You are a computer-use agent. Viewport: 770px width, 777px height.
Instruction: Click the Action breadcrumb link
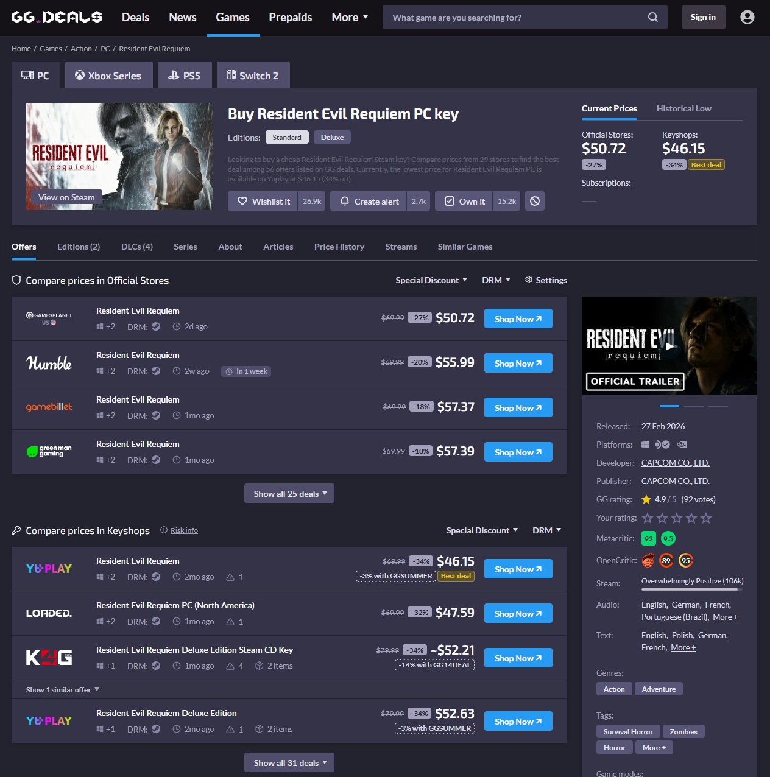[81, 48]
